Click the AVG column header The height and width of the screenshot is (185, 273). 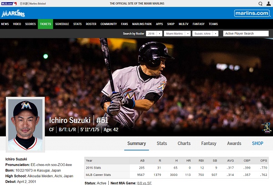tap(230, 160)
